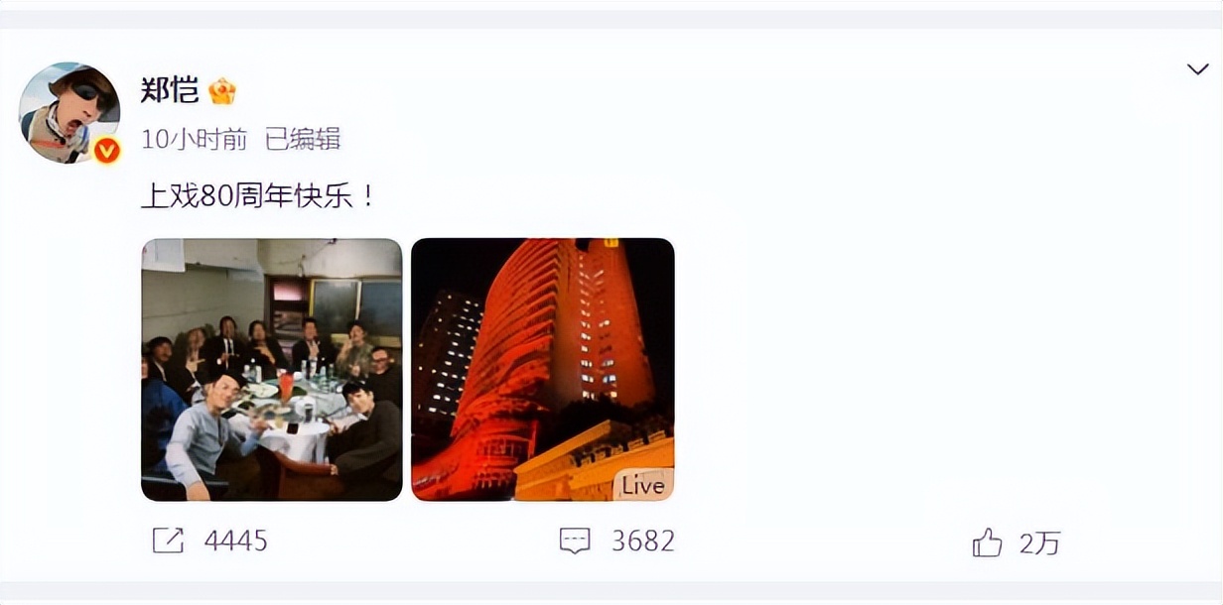Click the crown membership icon beside 郑恺
Image resolution: width=1223 pixels, height=605 pixels.
(x=222, y=91)
